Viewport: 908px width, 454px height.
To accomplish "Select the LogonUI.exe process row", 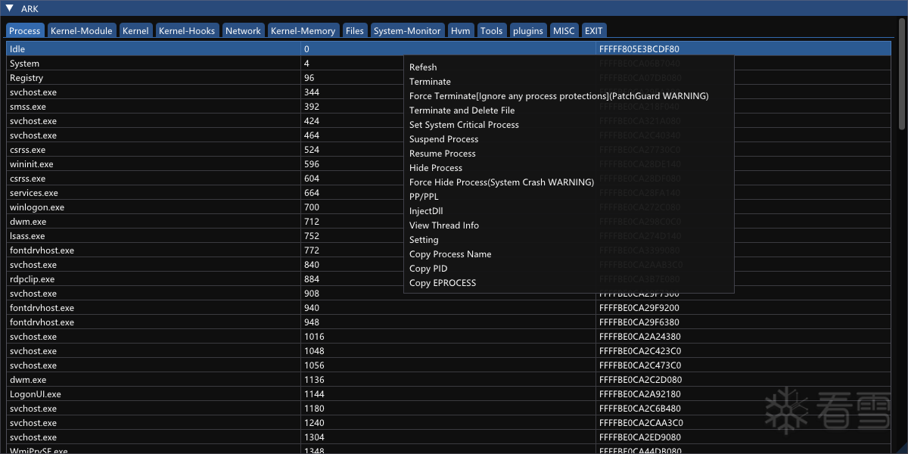I will coord(449,394).
